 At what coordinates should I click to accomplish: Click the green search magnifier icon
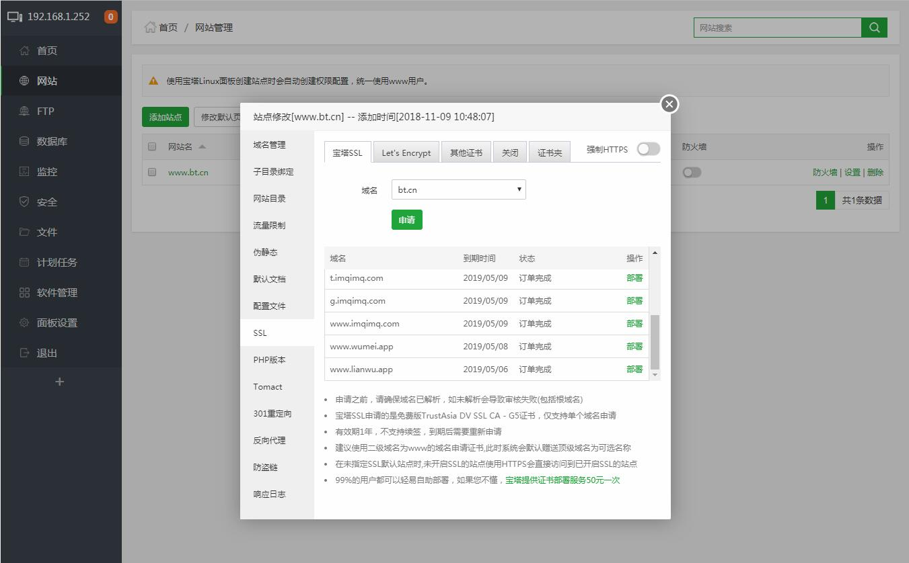pos(875,28)
